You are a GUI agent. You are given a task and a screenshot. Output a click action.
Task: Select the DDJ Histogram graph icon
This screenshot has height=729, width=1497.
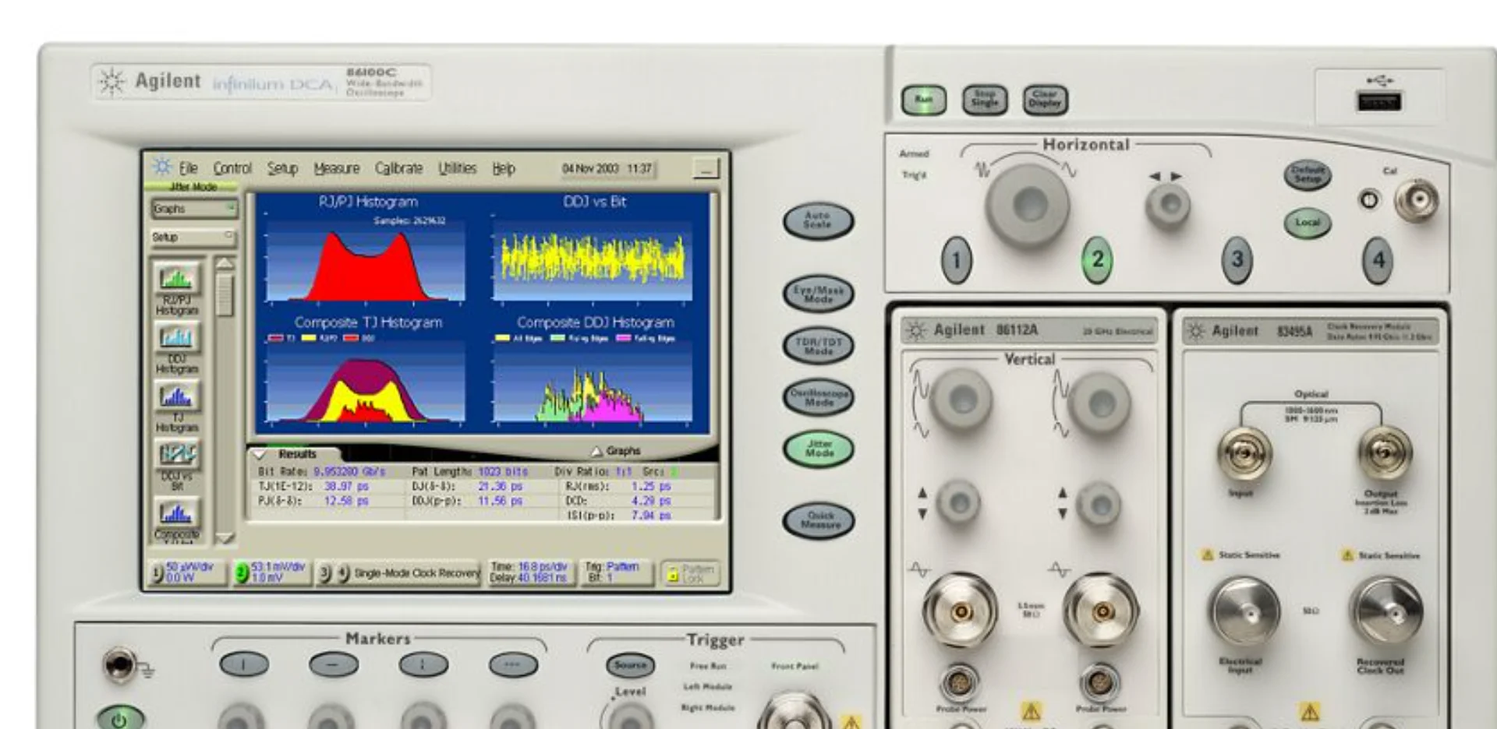coord(177,338)
